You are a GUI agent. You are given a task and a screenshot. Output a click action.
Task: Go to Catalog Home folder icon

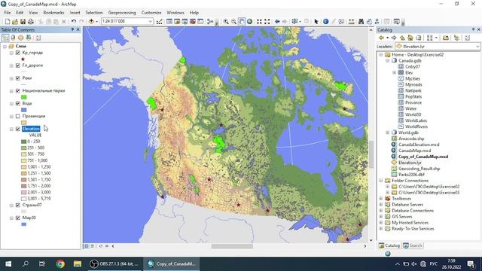point(410,38)
